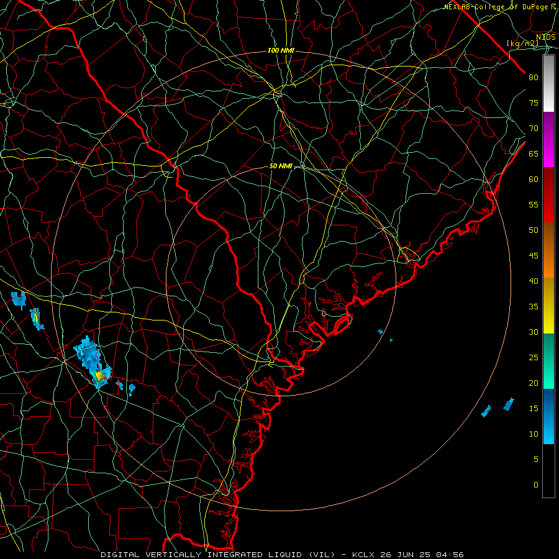Click the 75 value on the color scale

pos(534,102)
